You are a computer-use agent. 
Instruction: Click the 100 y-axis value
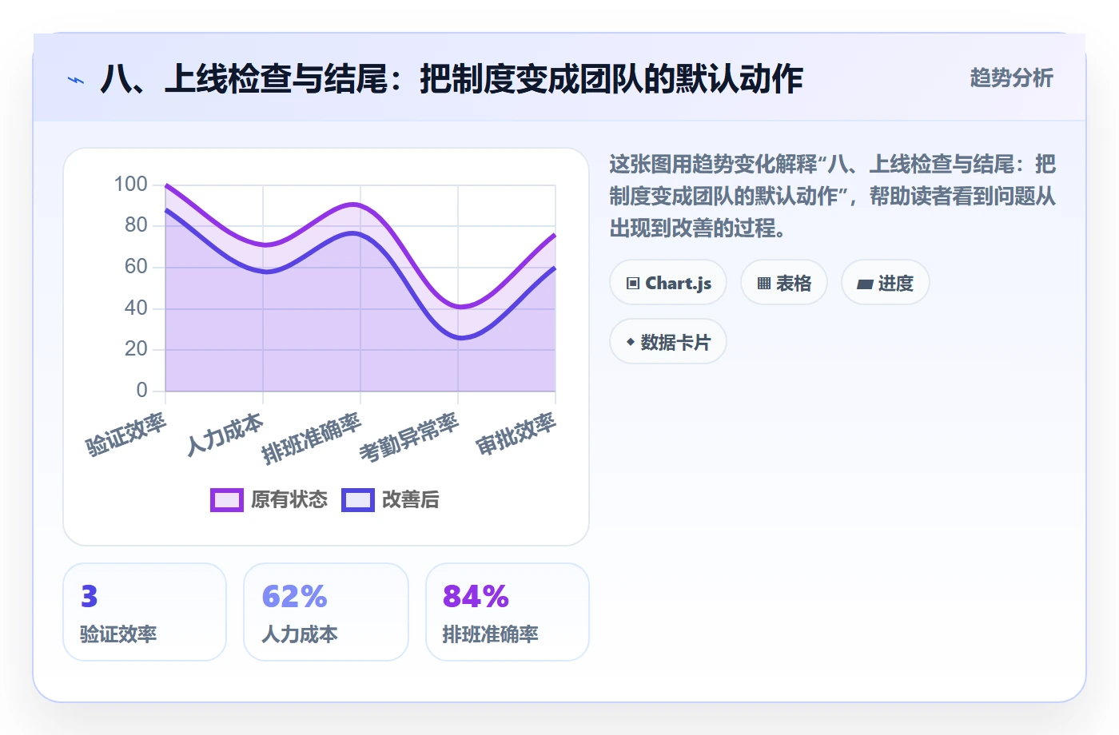[x=131, y=185]
